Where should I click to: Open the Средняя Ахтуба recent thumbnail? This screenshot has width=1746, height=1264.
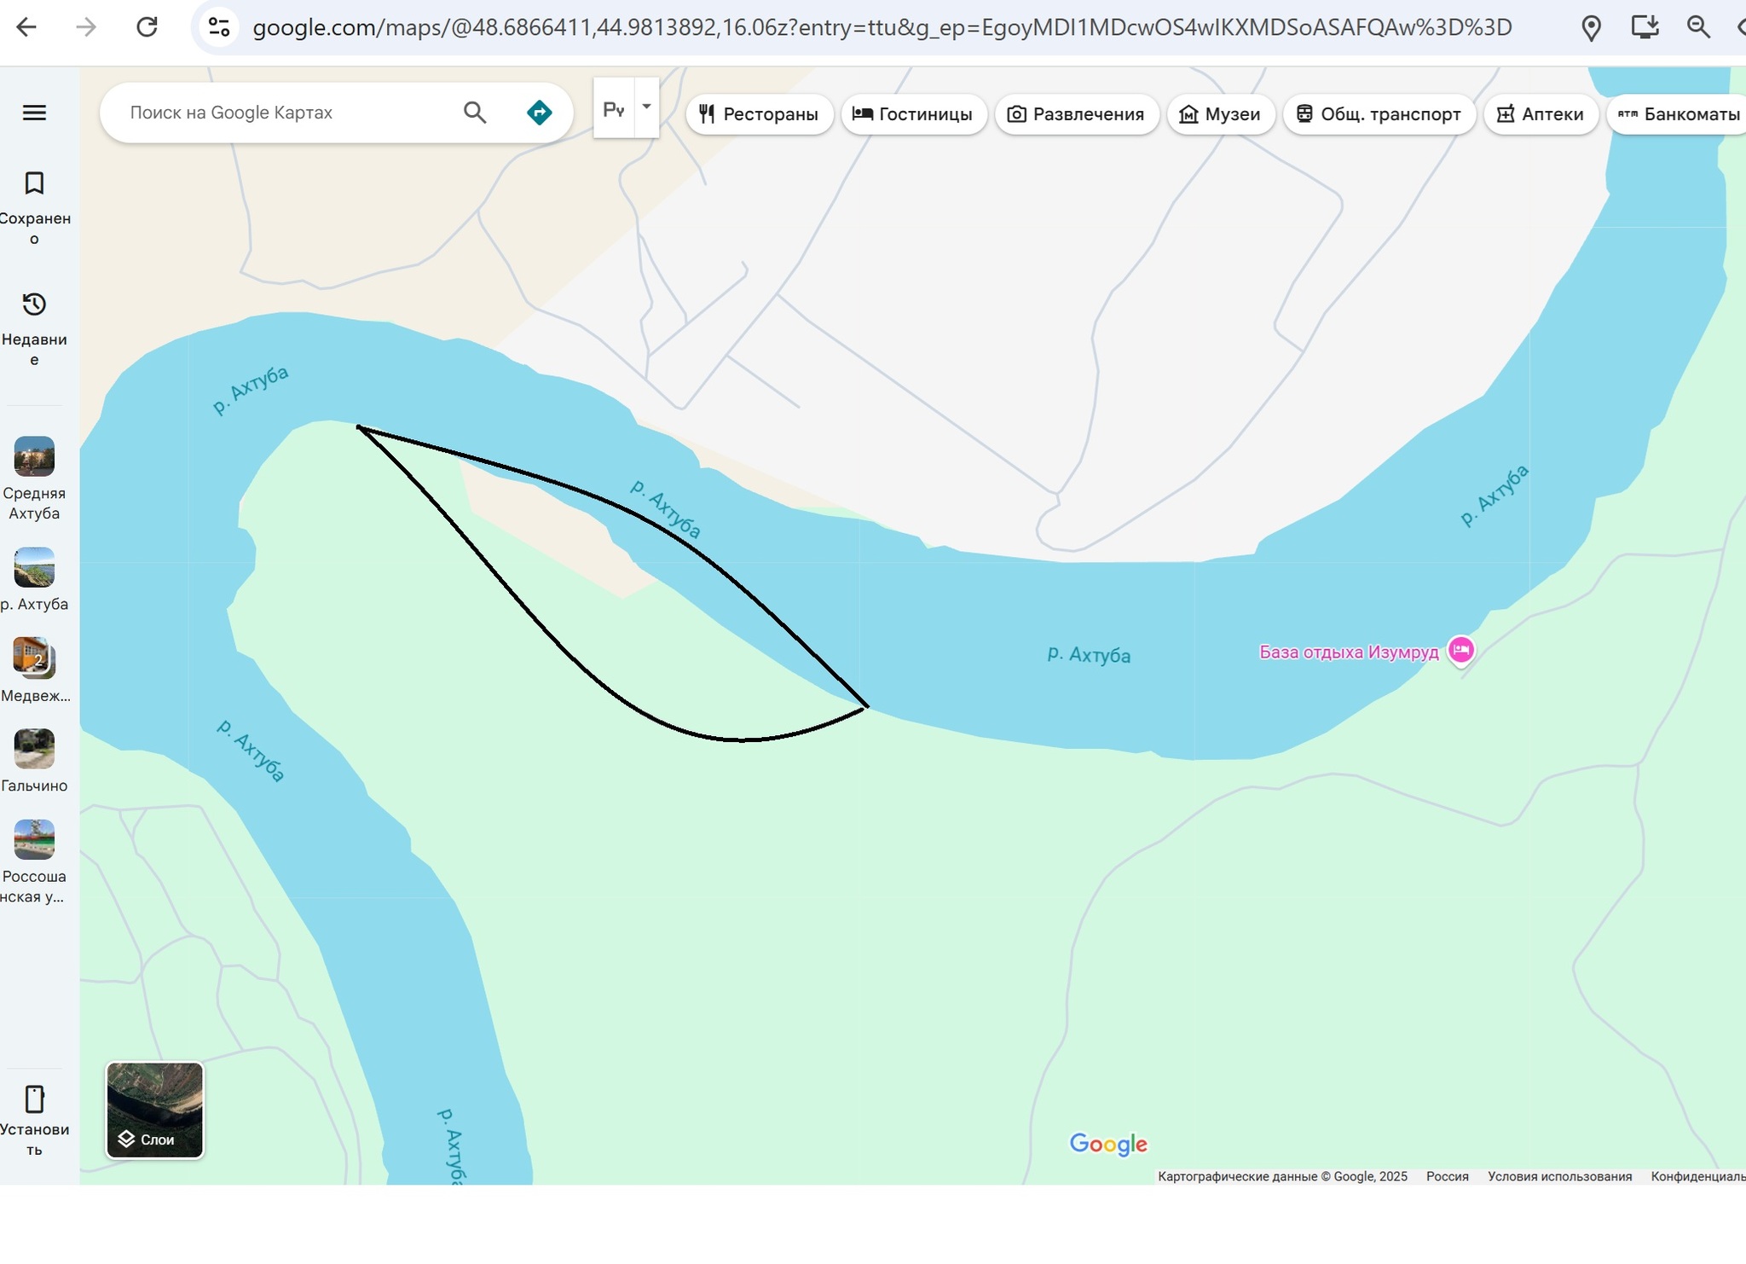34,457
